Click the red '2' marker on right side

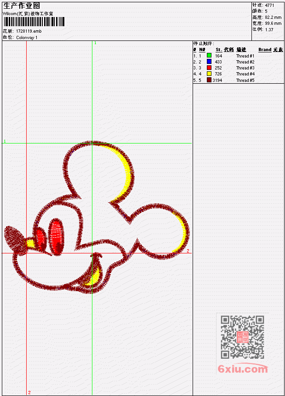pyautogui.click(x=188, y=251)
